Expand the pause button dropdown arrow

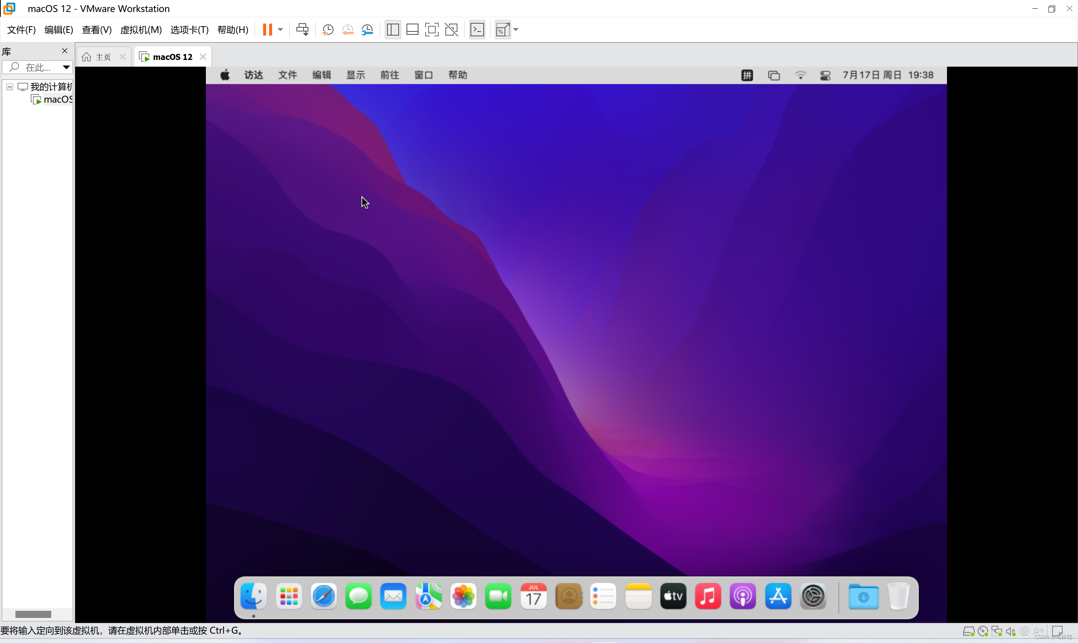click(x=280, y=30)
